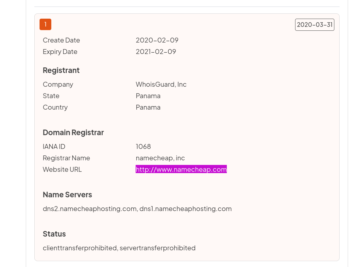Click the 2020-03-31 date badge
This screenshot has height=267, width=352.
(314, 25)
